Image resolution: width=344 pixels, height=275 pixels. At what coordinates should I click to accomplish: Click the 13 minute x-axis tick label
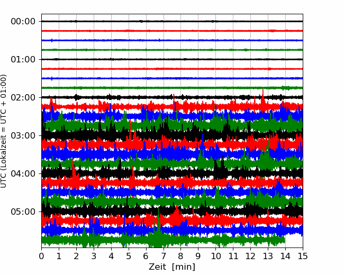click(x=268, y=256)
